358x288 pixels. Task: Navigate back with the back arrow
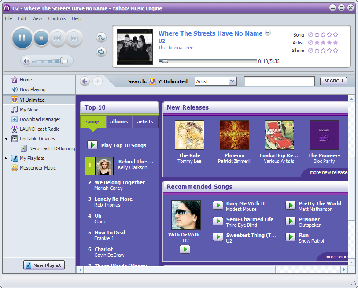pos(85,81)
